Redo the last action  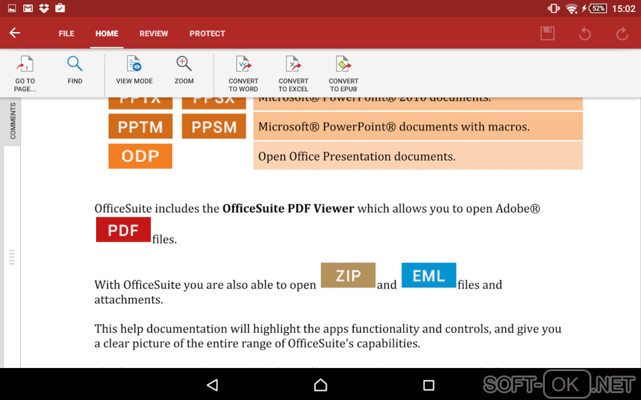tap(622, 33)
